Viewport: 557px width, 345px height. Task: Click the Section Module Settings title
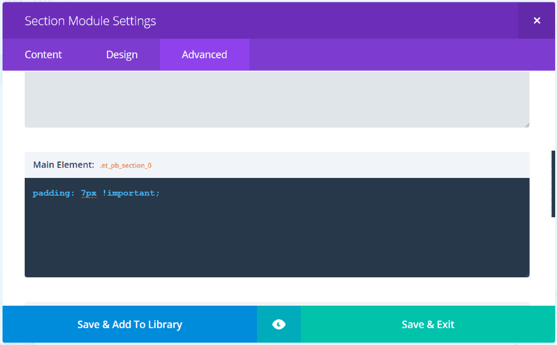91,21
